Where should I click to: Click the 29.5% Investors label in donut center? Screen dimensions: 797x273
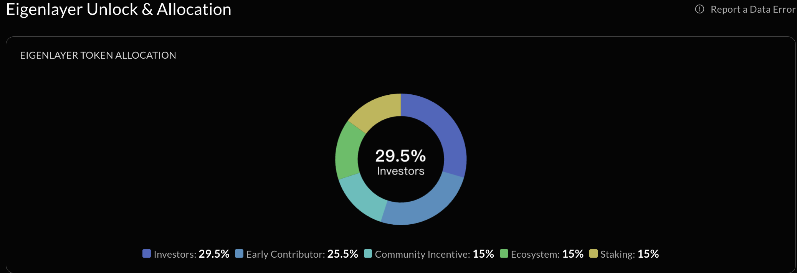[400, 162]
